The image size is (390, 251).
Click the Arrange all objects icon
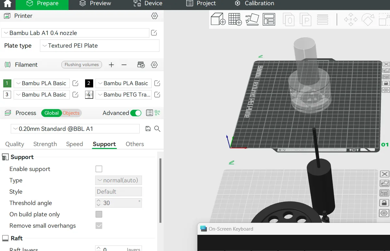269,19
